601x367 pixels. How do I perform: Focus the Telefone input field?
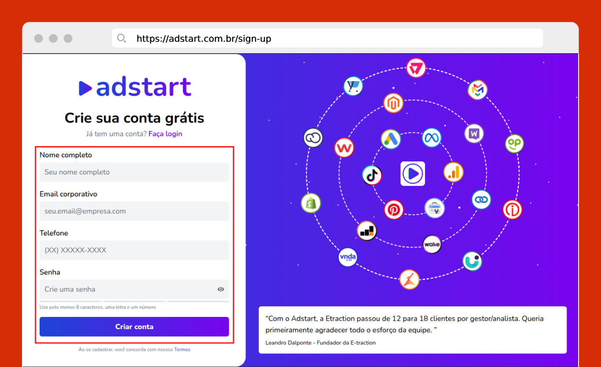[134, 250]
